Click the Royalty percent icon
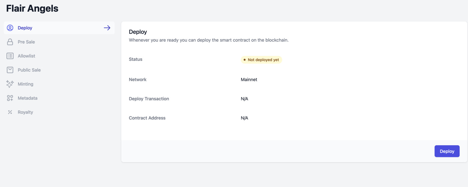The width and height of the screenshot is (468, 187). (10, 112)
